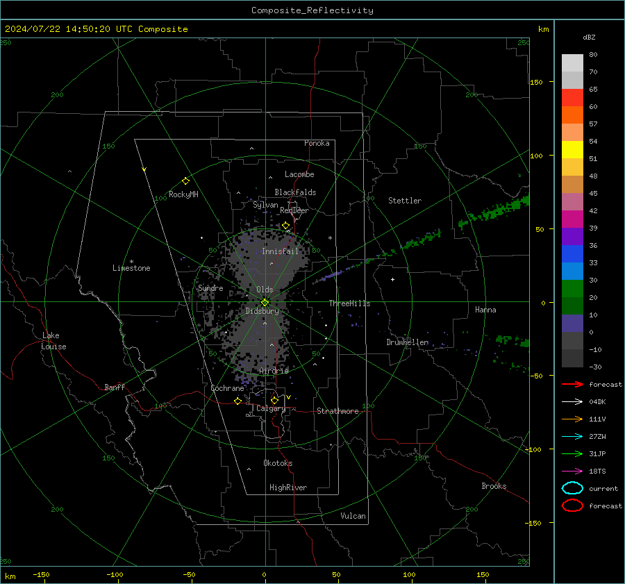Viewport: 625px width, 584px height.
Task: Click the RedDeer city label
Action: (294, 210)
